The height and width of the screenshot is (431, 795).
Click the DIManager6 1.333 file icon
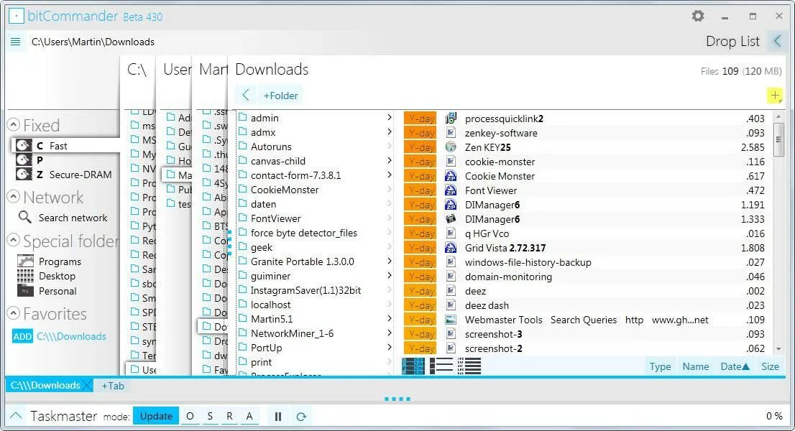(450, 219)
